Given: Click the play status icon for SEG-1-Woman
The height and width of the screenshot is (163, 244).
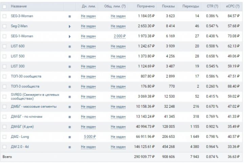Looking at the screenshot, I should coord(69,36).
